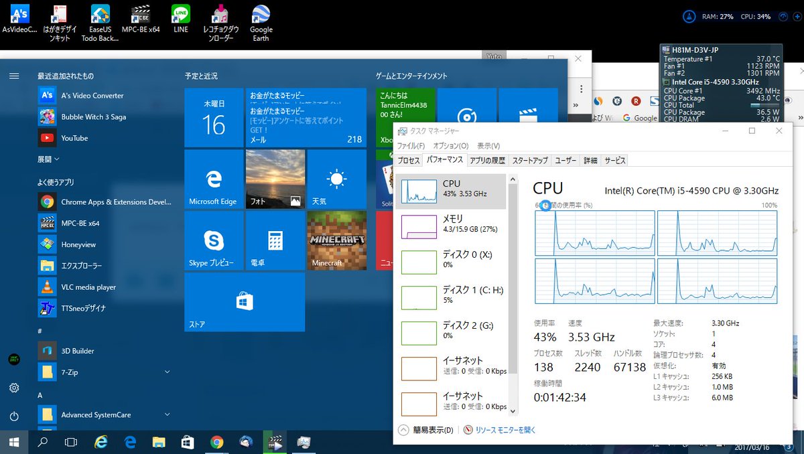
Task: Open the 表示(V) menu in Task Manager
Action: click(488, 146)
